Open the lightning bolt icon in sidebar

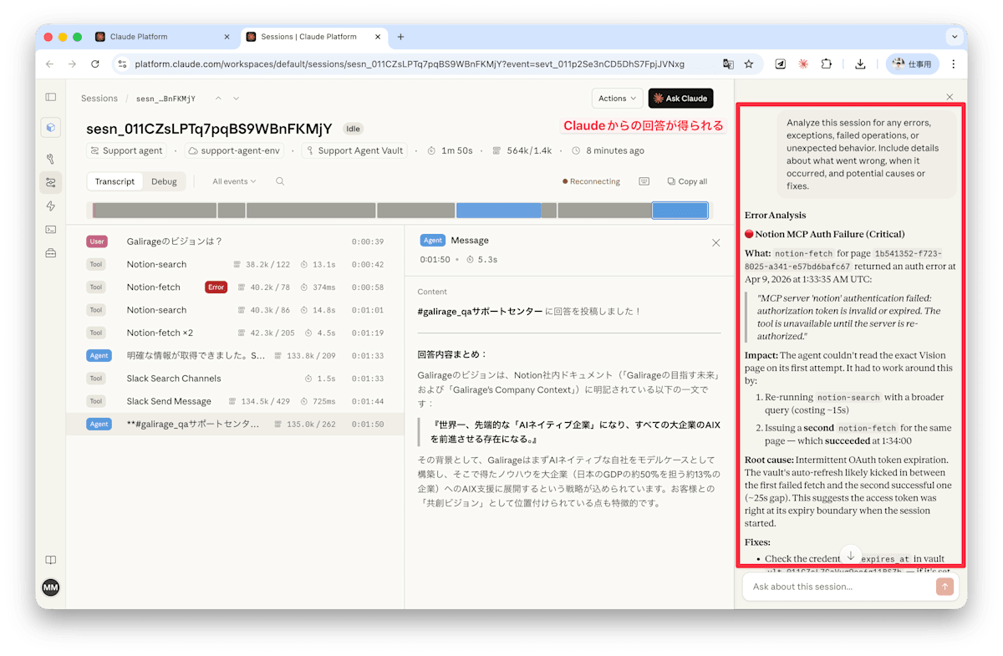click(x=51, y=206)
